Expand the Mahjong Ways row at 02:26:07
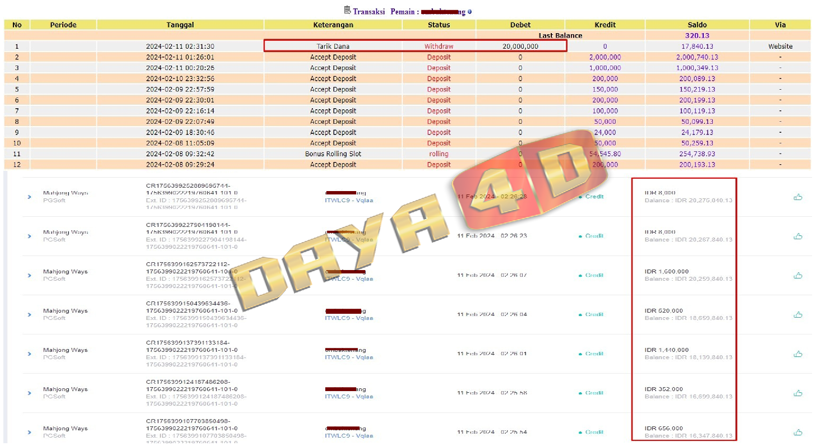This screenshot has width=816, height=446. point(30,275)
